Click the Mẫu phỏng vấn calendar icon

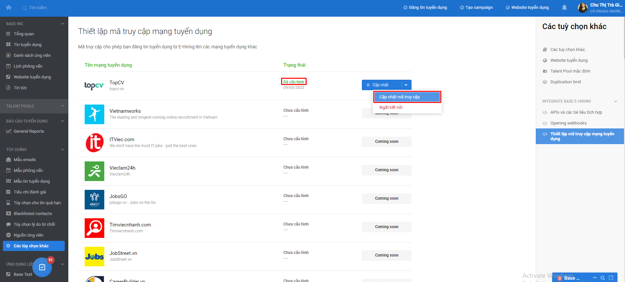[8, 170]
